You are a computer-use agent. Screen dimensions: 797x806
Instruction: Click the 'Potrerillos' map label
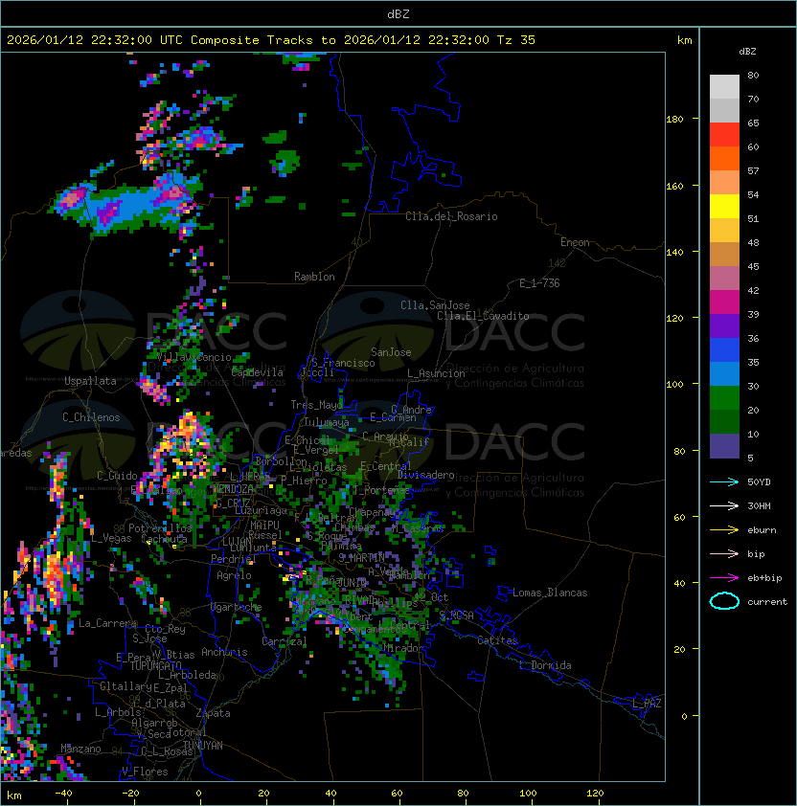[160, 528]
